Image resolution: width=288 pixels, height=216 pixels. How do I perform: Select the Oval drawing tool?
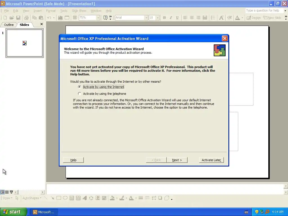coord(65,198)
